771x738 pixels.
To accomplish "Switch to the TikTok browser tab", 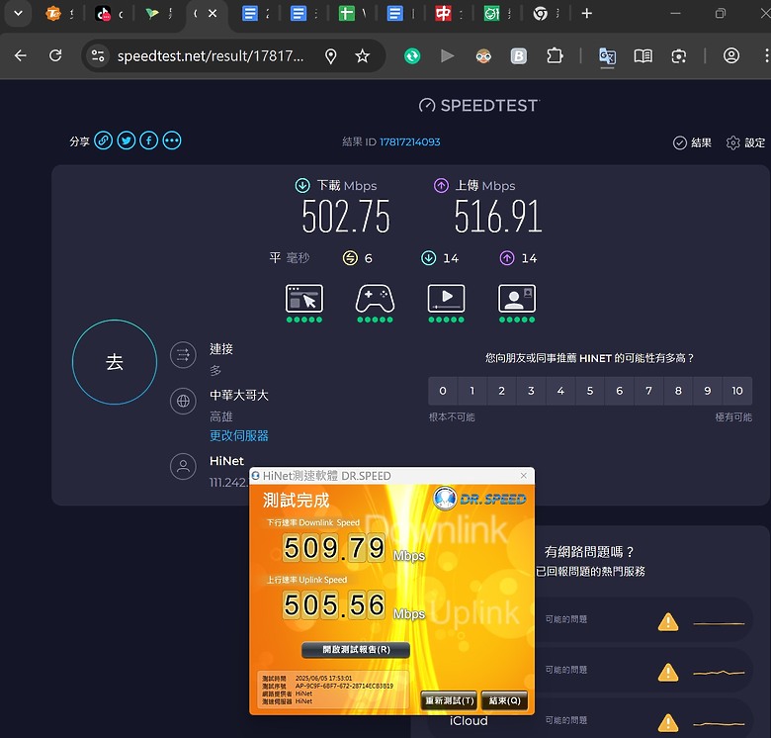I will [109, 14].
